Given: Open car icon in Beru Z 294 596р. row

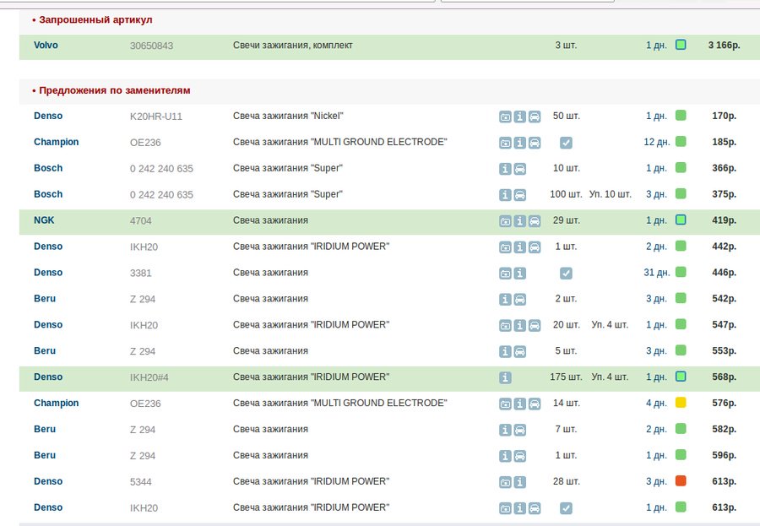Looking at the screenshot, I should click(x=519, y=457).
